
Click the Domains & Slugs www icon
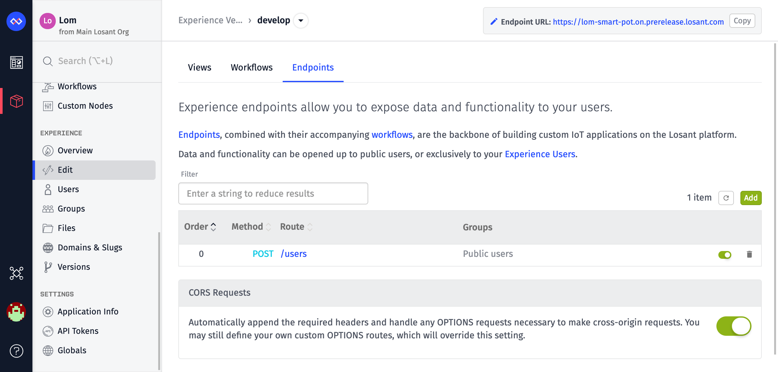pos(48,248)
